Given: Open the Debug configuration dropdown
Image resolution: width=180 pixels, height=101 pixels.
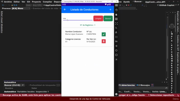Looking at the screenshot, I should (29, 5).
